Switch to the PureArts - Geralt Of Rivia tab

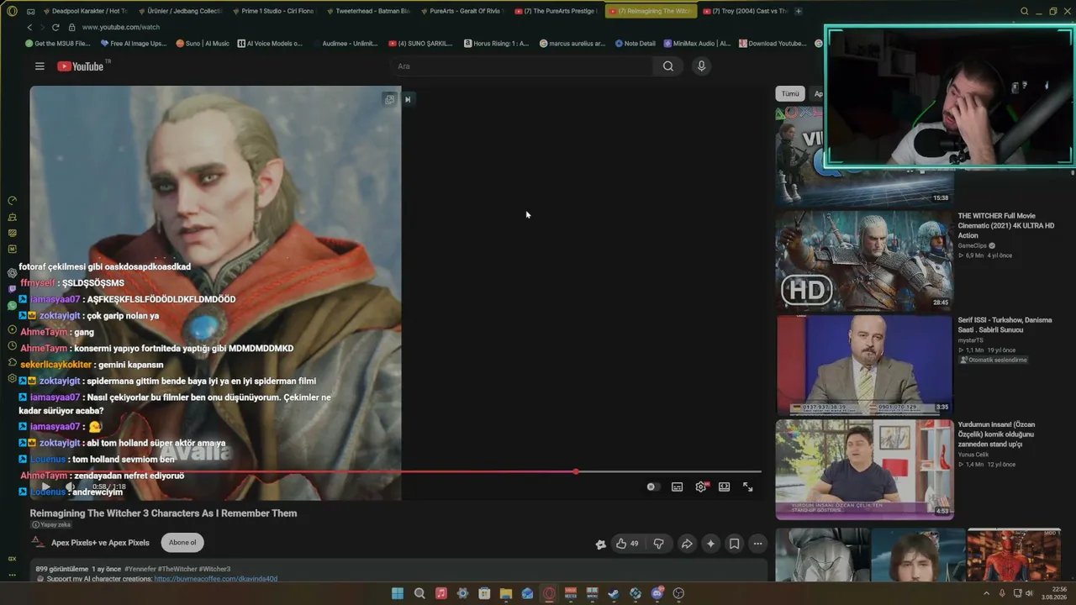(x=463, y=11)
